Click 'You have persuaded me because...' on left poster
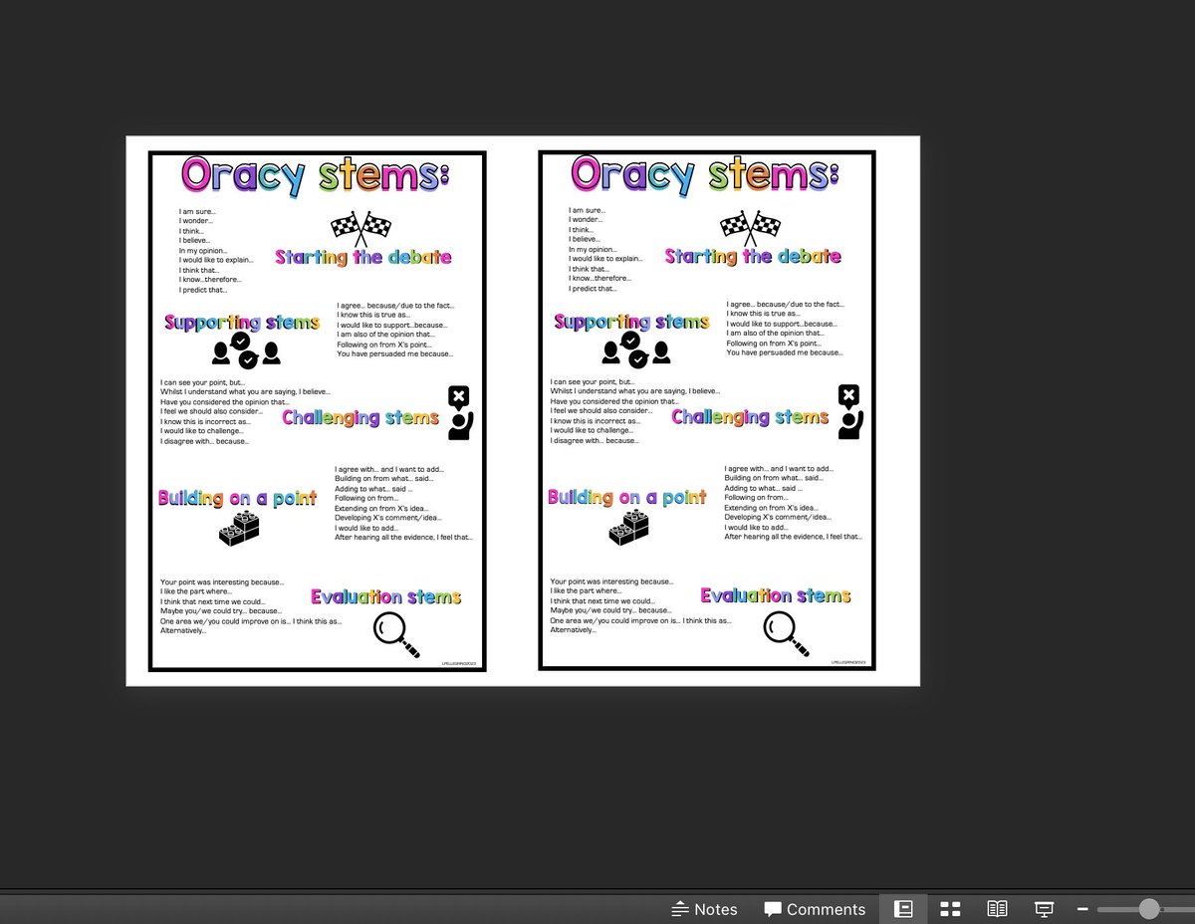1195x924 pixels. point(395,353)
